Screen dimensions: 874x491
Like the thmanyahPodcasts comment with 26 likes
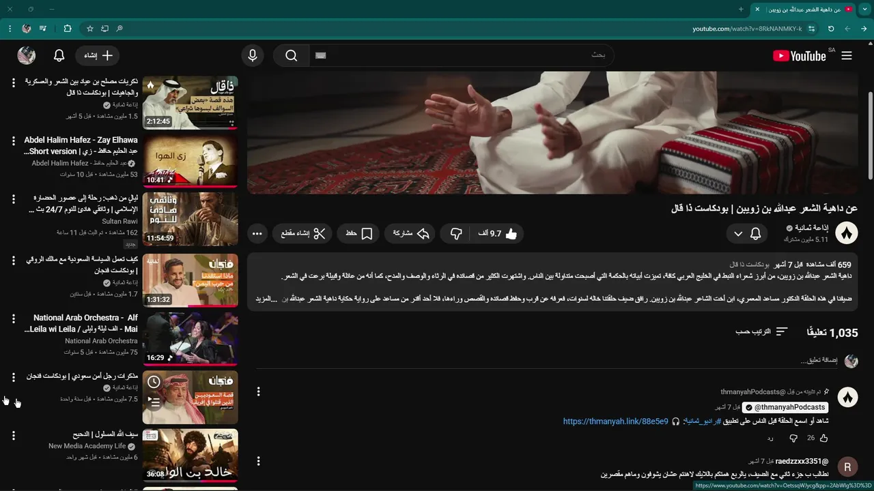[x=823, y=438]
